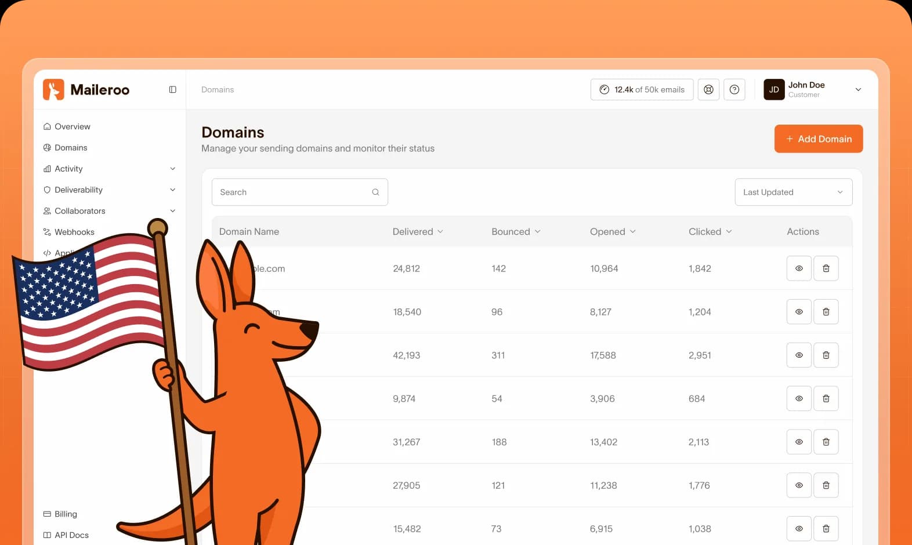912x545 pixels.
Task: Open the support lifebuoy icon button
Action: coord(708,89)
